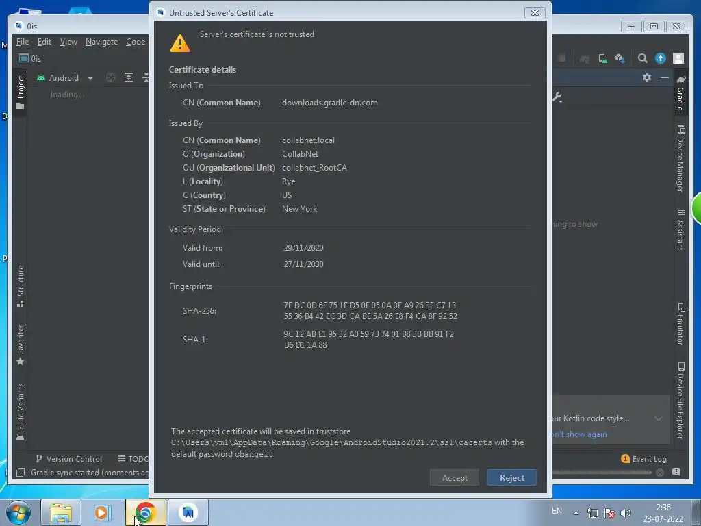
Task: Click the network tray icon
Action: pos(592,513)
